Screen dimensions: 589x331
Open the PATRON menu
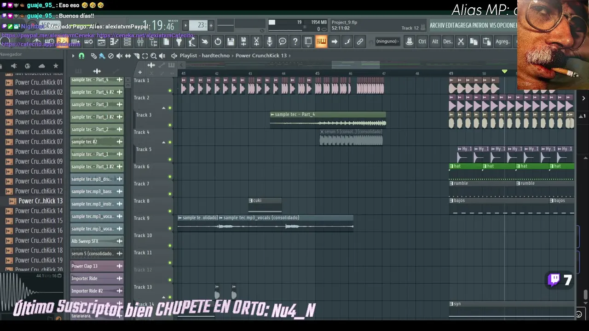pyautogui.click(x=480, y=26)
